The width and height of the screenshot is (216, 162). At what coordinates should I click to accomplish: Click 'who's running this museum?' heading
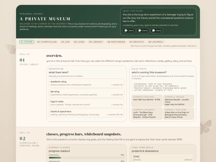pos(149,72)
